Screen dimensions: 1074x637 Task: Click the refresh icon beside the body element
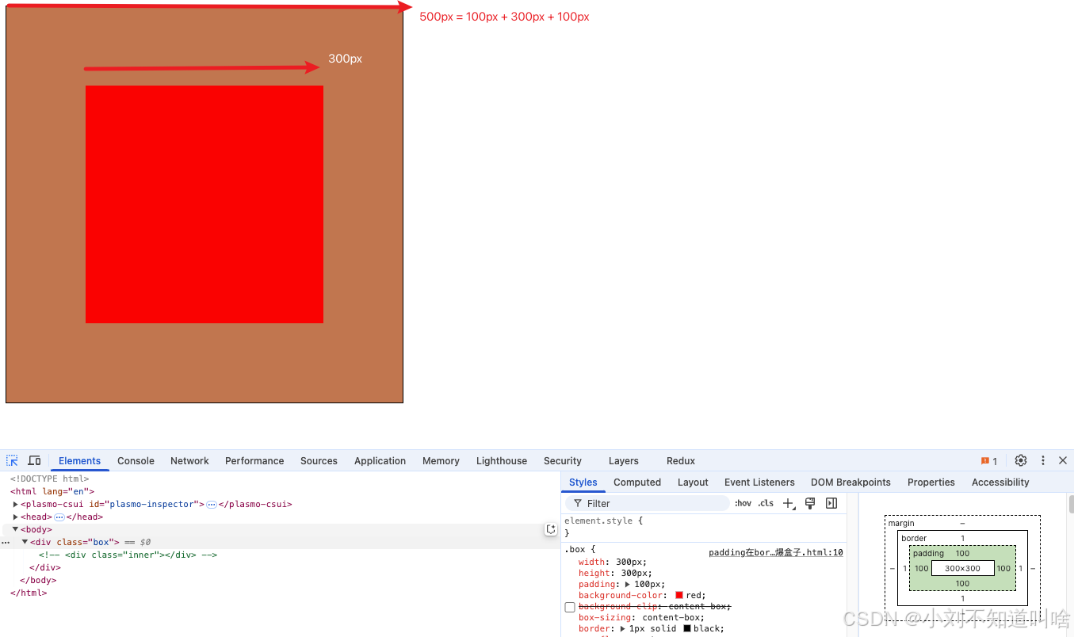pyautogui.click(x=551, y=528)
